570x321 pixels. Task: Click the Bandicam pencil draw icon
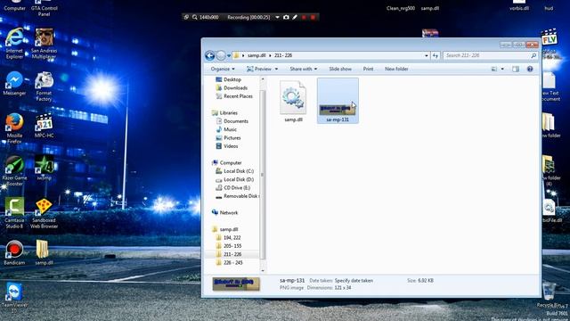295,17
